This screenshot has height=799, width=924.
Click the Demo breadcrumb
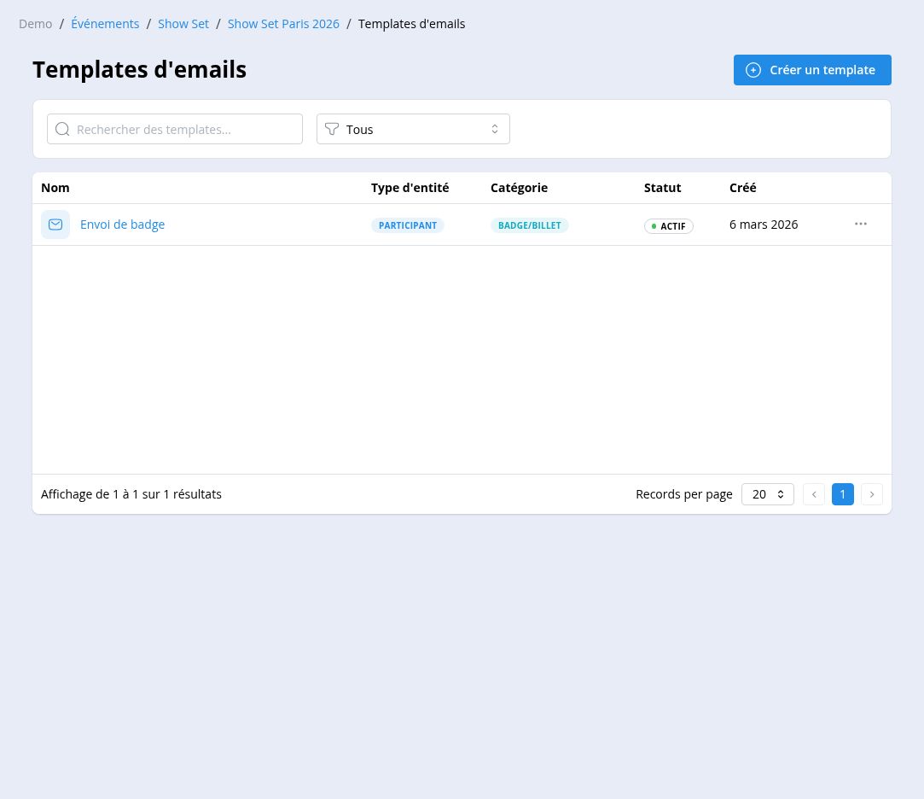point(35,24)
